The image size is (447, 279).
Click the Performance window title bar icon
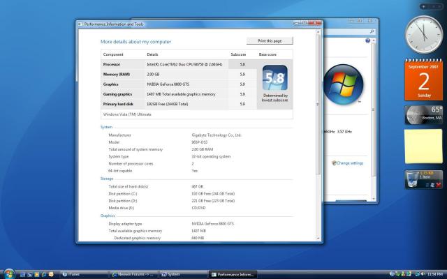point(80,24)
